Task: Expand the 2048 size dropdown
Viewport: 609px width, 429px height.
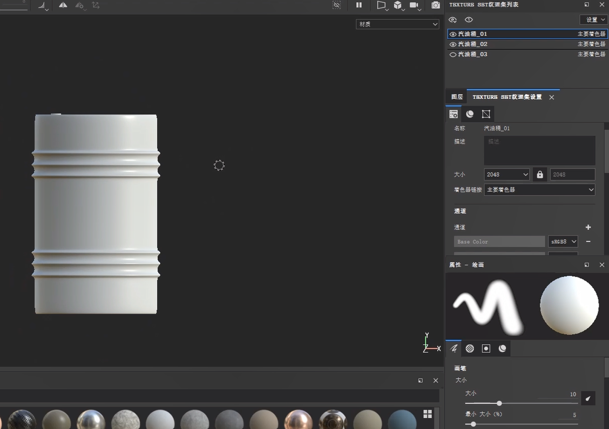Action: pyautogui.click(x=506, y=175)
